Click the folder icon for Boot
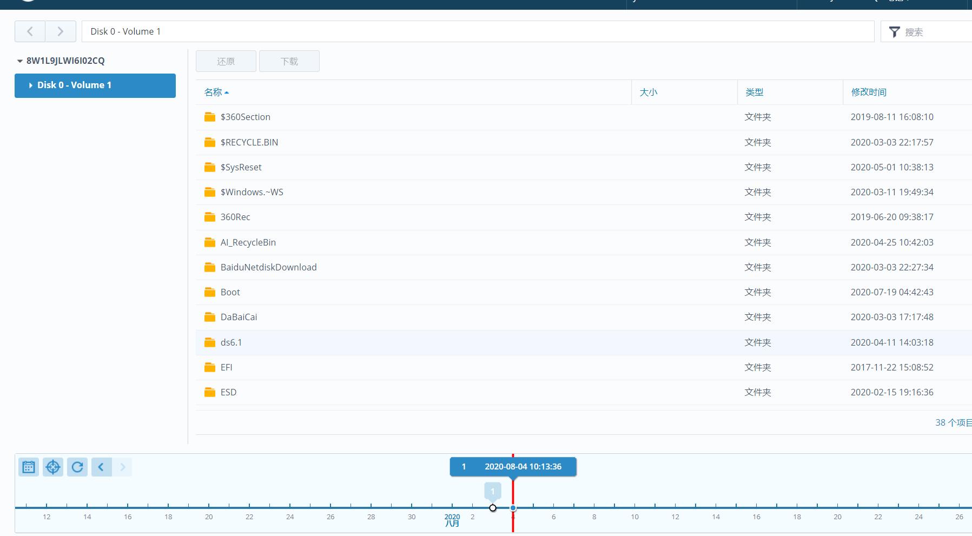The height and width of the screenshot is (536, 972). coord(210,292)
